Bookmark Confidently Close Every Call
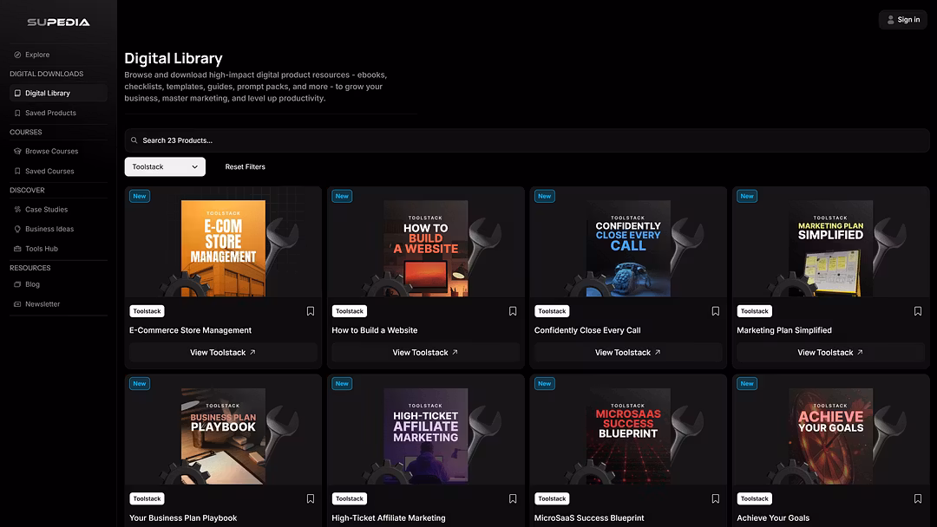Image resolution: width=937 pixels, height=527 pixels. click(x=715, y=311)
